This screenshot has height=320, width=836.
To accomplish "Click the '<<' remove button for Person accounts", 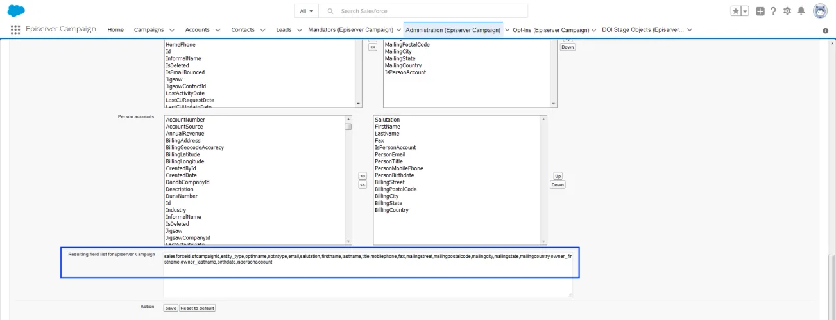I will [x=362, y=184].
